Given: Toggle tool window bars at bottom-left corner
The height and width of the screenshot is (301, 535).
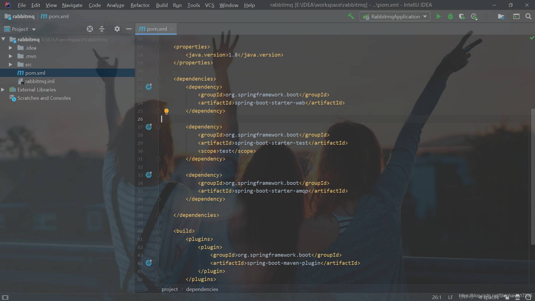Looking at the screenshot, I should coord(5,297).
